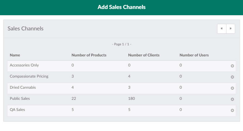The height and width of the screenshot is (131, 243).
Task: Go to the previous page of channels
Action: (222, 28)
